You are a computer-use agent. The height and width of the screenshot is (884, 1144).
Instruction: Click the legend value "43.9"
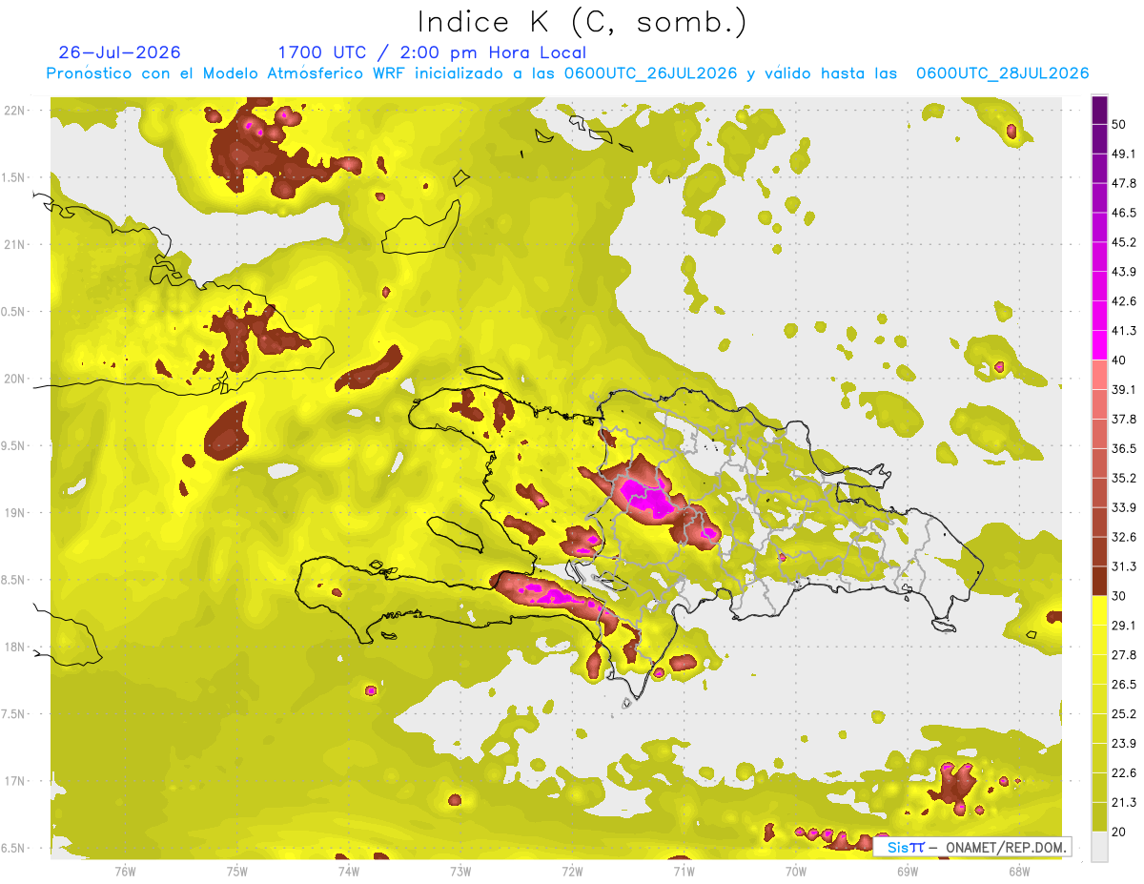coord(1124,272)
